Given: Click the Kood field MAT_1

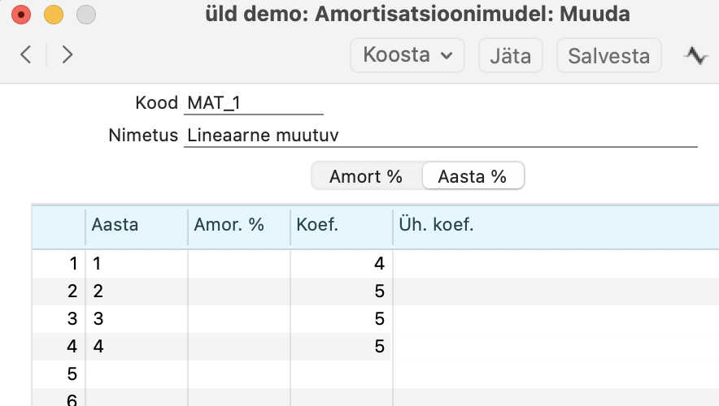Looking at the screenshot, I should click(253, 103).
